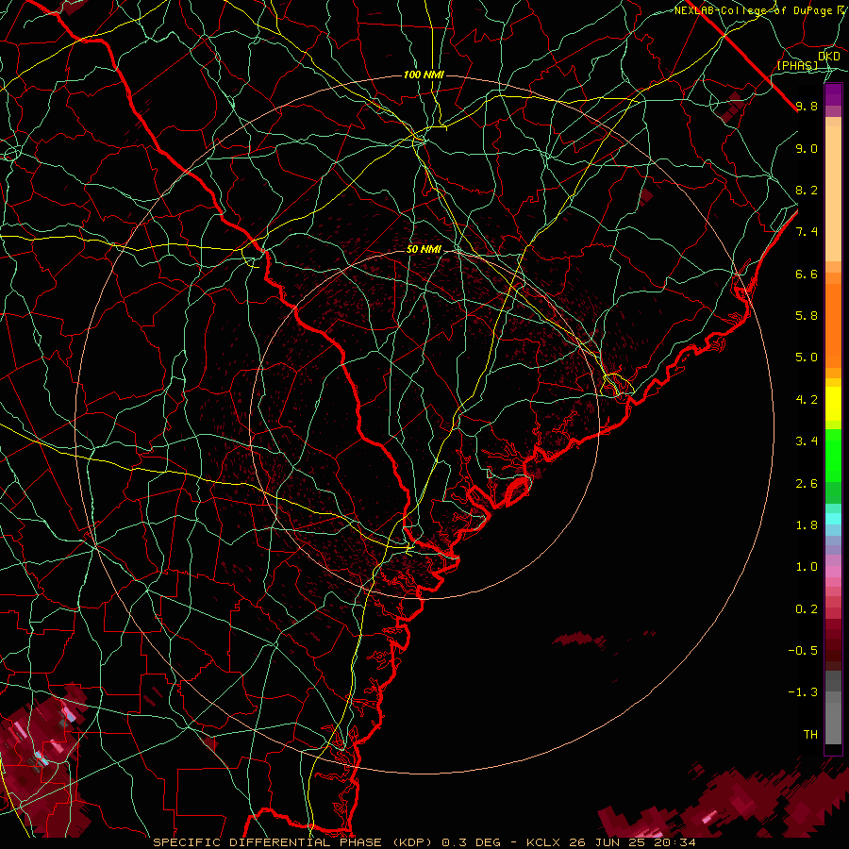Click the 4.2 value on color scale
This screenshot has width=849, height=849.
point(807,400)
